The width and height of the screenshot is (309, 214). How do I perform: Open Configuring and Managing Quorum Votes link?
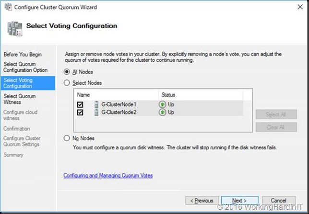(108, 175)
